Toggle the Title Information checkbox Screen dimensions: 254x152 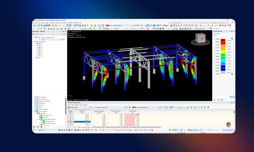(35, 99)
